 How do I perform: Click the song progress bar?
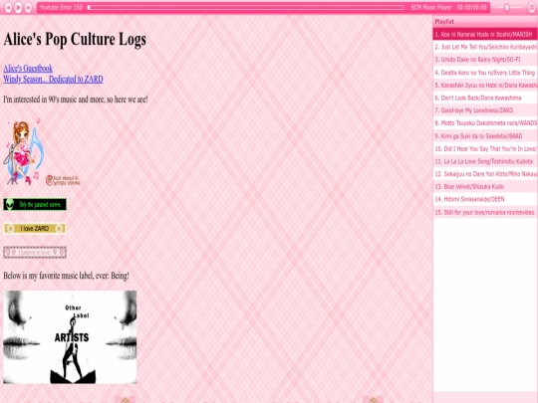tap(246, 8)
